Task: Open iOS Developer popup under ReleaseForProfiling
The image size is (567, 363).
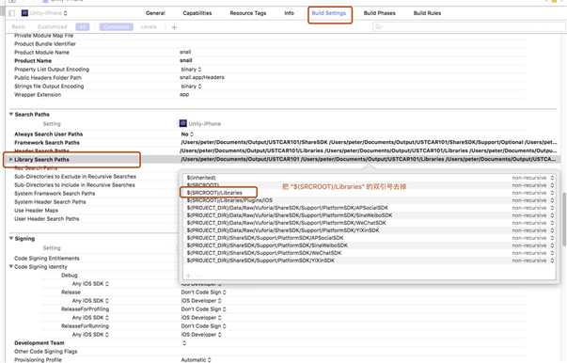Action: 201,318
